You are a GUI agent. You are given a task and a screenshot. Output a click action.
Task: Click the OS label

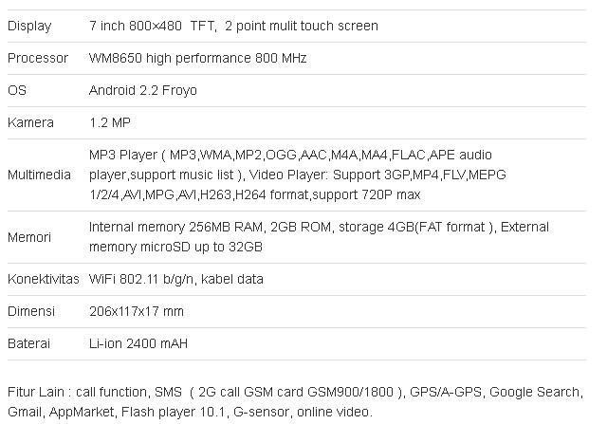tap(17, 90)
